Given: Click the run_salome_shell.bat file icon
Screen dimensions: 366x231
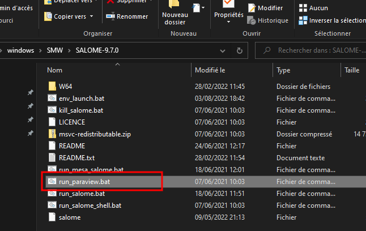Looking at the screenshot, I should (x=52, y=205).
